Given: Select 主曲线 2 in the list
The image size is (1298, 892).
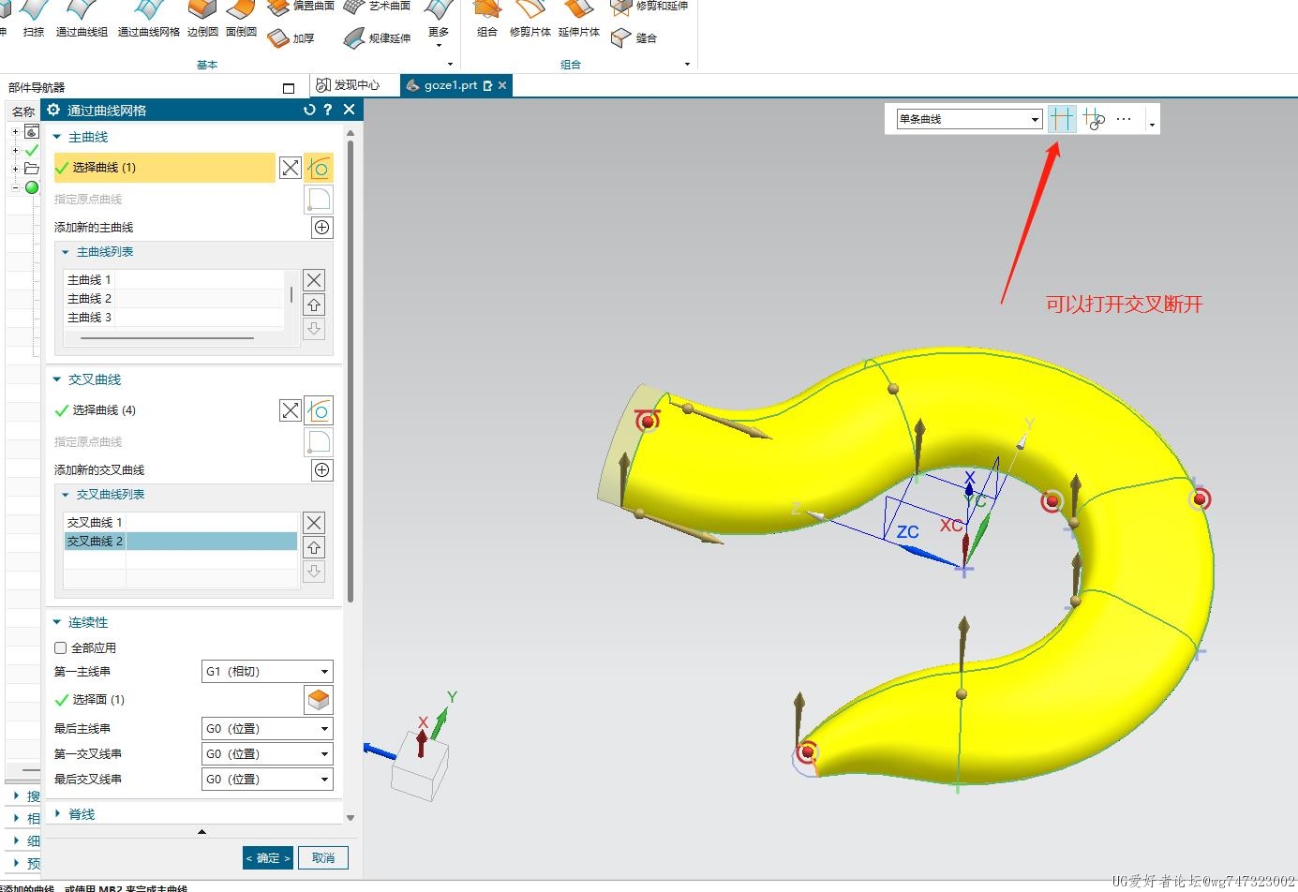Looking at the screenshot, I should click(173, 298).
